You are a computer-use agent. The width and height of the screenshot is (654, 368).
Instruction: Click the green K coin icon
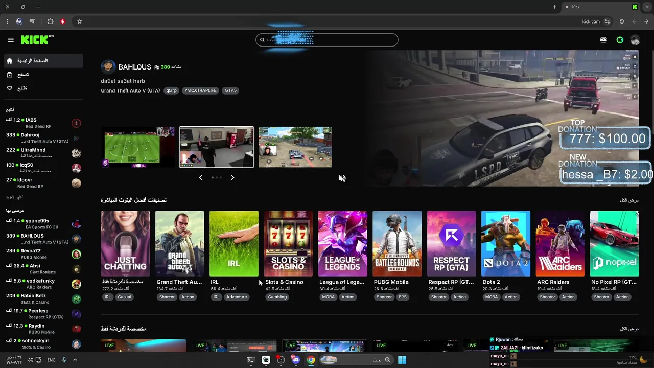tap(620, 40)
